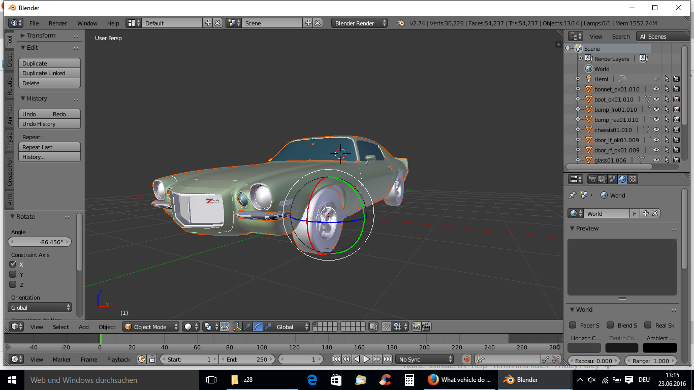The width and height of the screenshot is (694, 390).
Task: Enable the Blend Sky checkbox
Action: click(610, 325)
